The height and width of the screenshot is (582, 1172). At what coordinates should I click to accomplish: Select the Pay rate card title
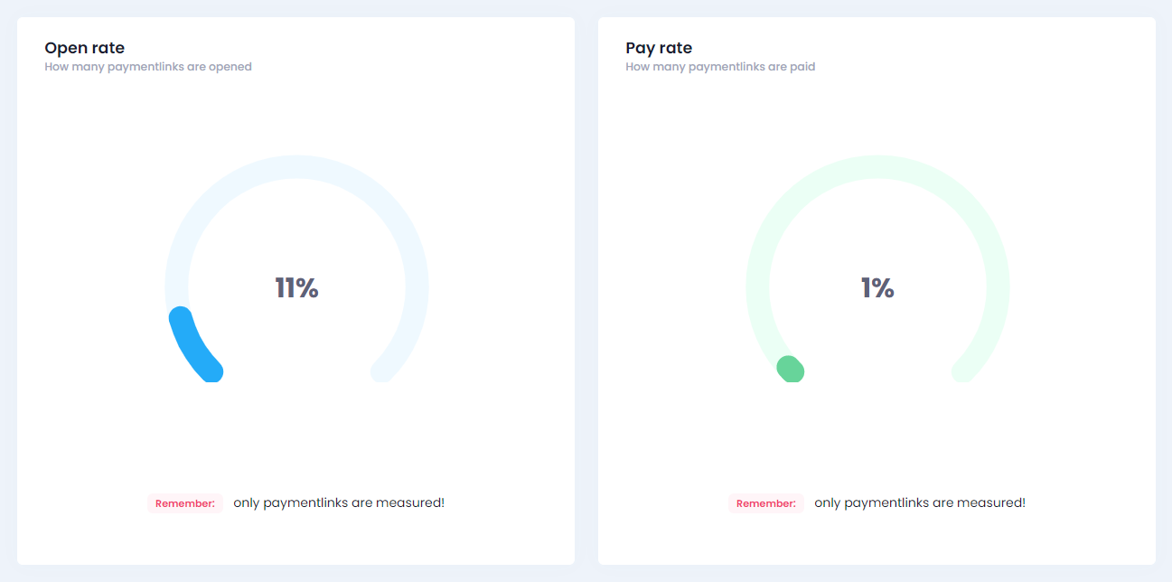point(659,48)
